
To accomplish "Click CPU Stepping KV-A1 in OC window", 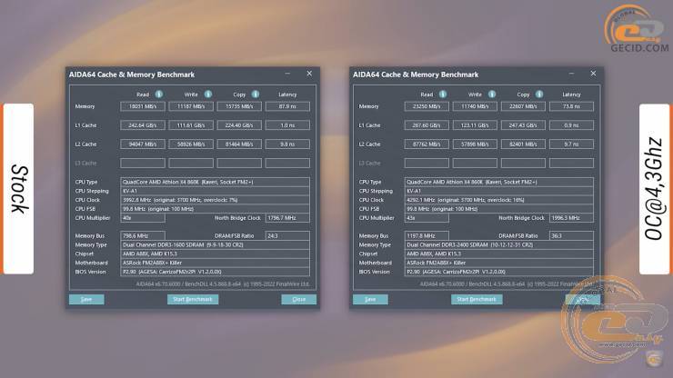I will point(499,191).
